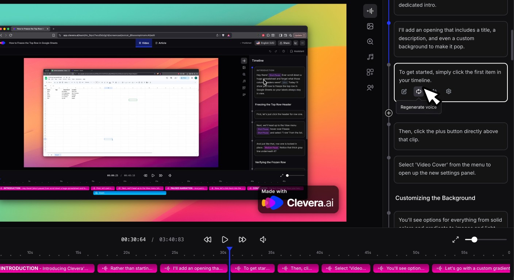Open the add elements grid icon
The image size is (514, 280).
pyautogui.click(x=370, y=72)
